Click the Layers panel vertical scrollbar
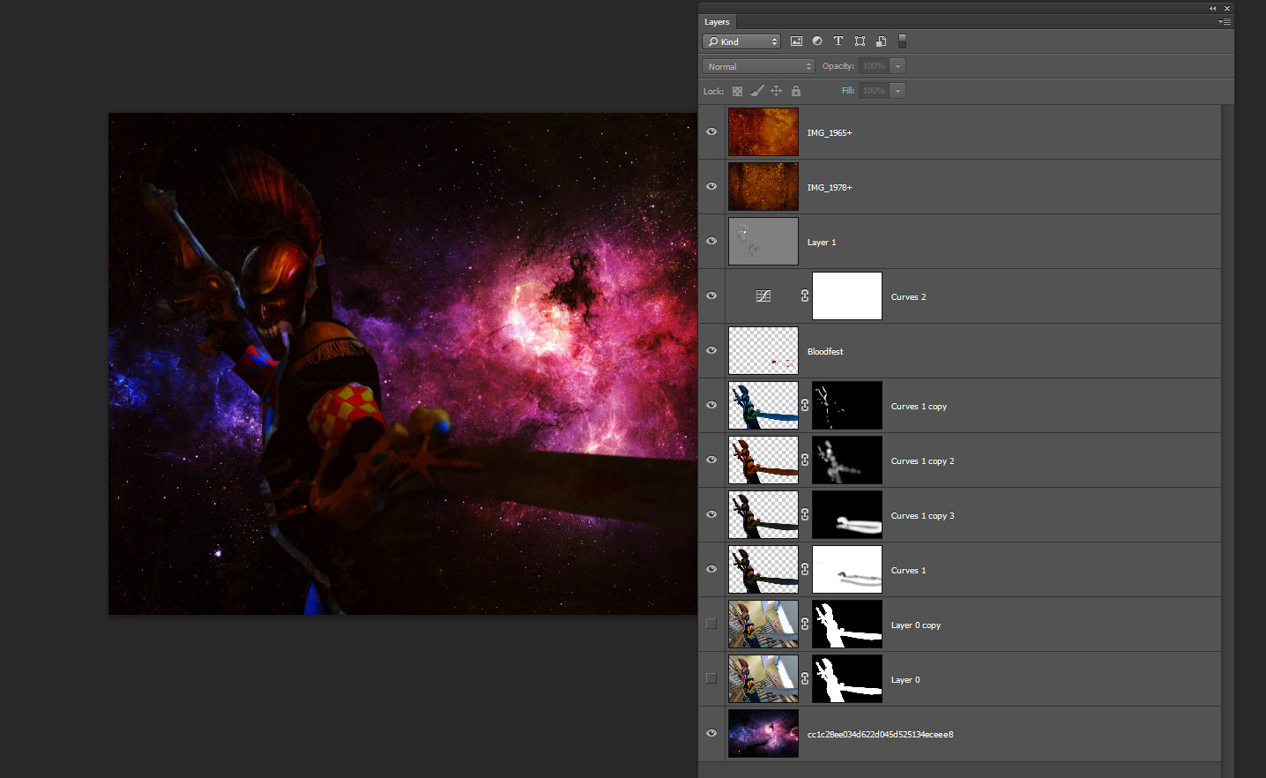The height and width of the screenshot is (778, 1266). (x=1227, y=441)
